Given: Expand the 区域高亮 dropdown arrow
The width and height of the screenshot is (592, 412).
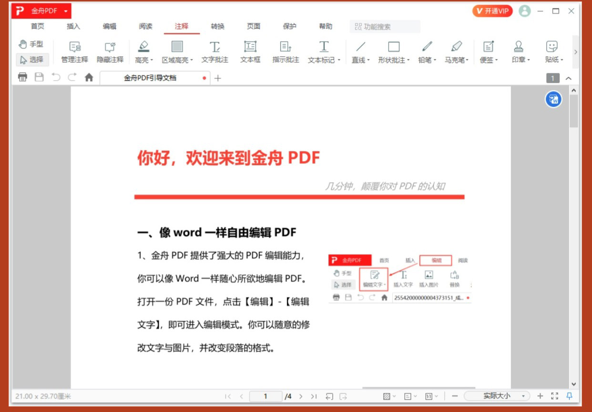Looking at the screenshot, I should [192, 61].
